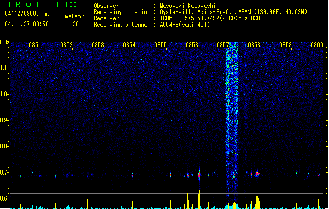Click the Receiving antenna label
Viewport: 329px width, 209px height.
click(120, 25)
